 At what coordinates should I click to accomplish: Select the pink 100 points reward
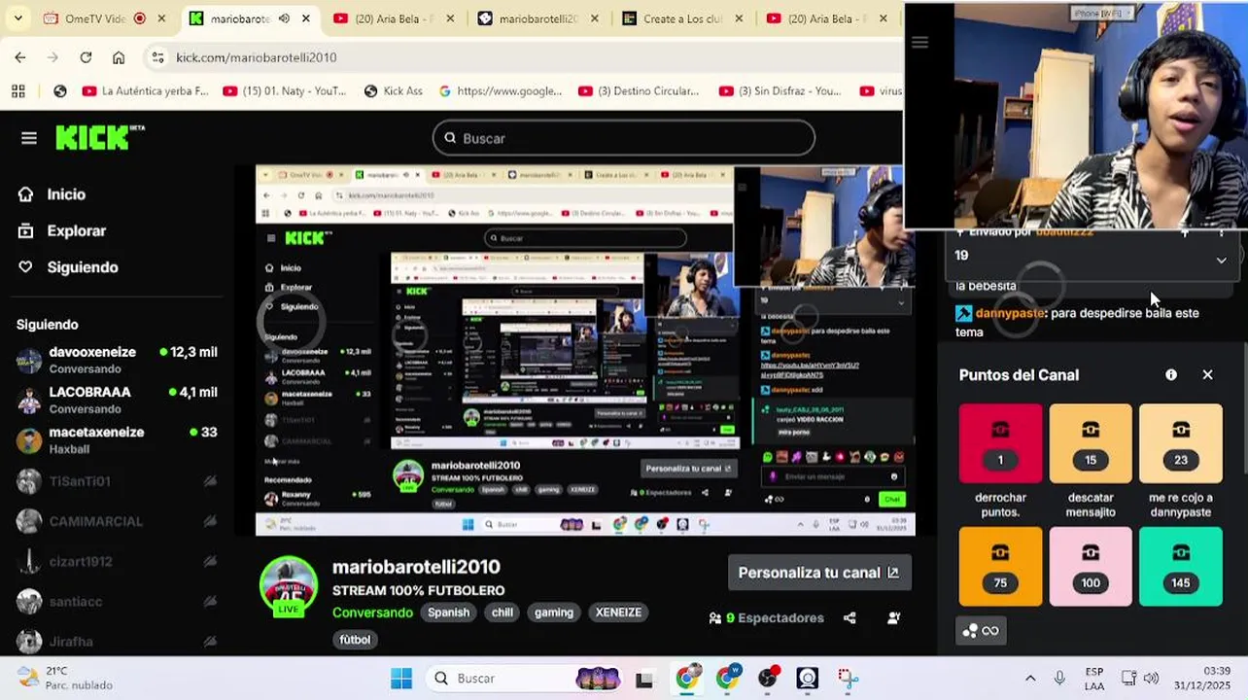point(1091,566)
